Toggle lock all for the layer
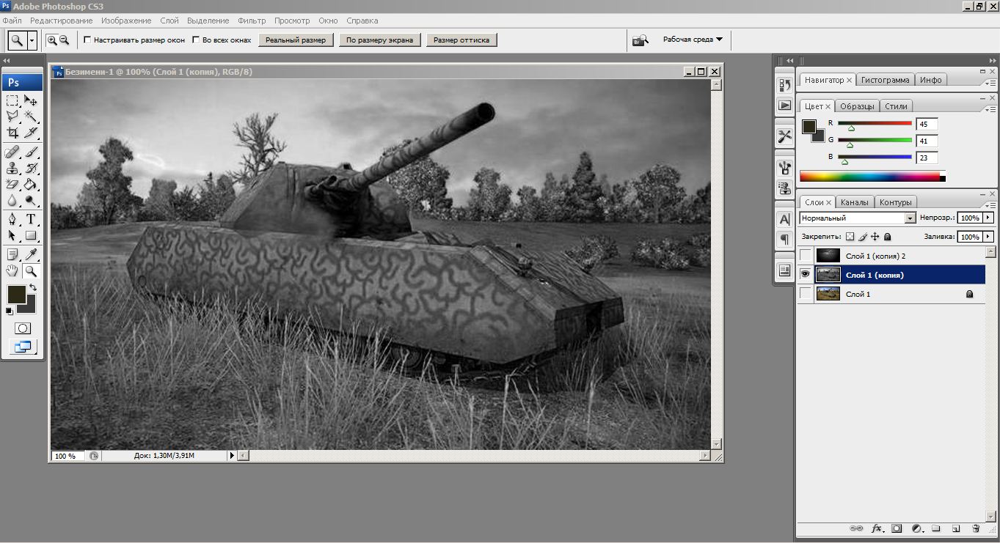 click(x=888, y=237)
